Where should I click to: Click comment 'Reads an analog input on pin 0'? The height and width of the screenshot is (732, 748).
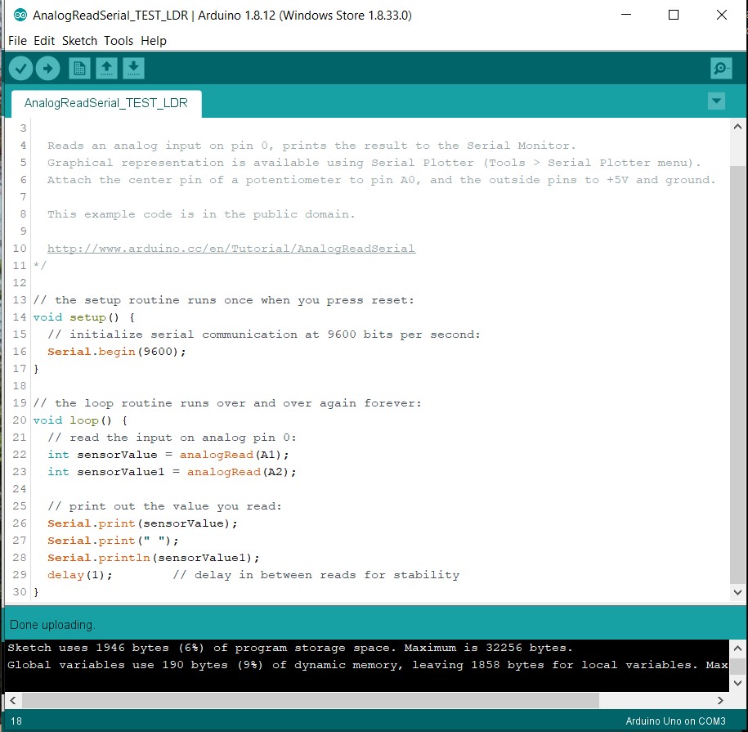pyautogui.click(x=160, y=146)
